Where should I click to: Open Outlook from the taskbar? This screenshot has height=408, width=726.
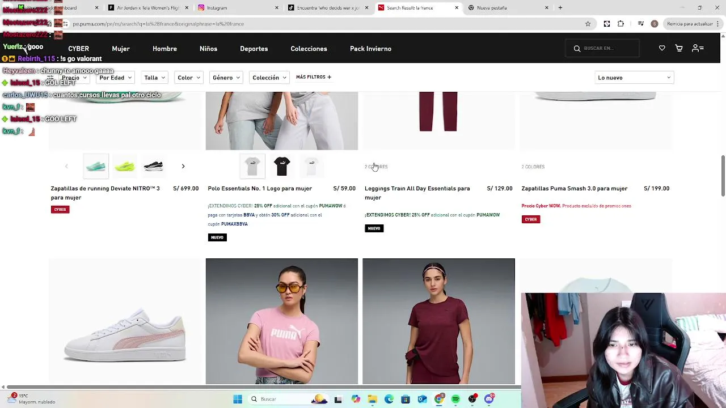(422, 399)
